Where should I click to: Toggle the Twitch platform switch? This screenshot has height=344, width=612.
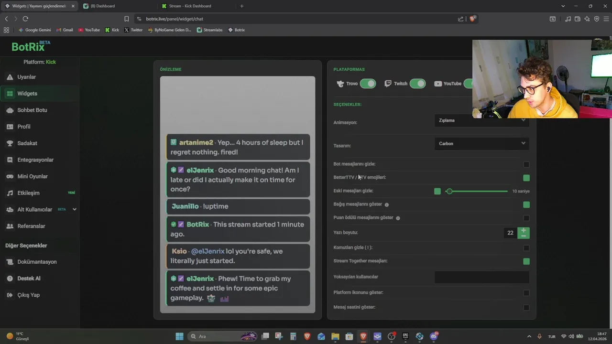(x=417, y=84)
